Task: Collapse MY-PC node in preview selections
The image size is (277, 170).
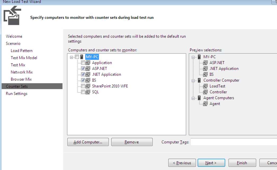Action: click(193, 57)
